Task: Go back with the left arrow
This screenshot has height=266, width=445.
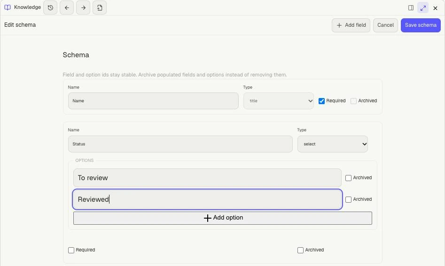Action: click(x=67, y=8)
